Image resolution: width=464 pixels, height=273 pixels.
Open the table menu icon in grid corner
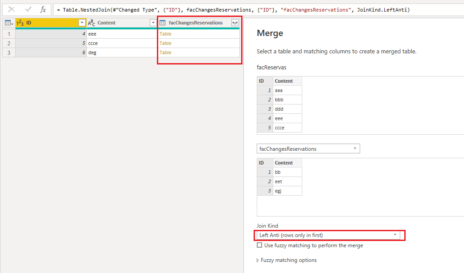(9, 23)
